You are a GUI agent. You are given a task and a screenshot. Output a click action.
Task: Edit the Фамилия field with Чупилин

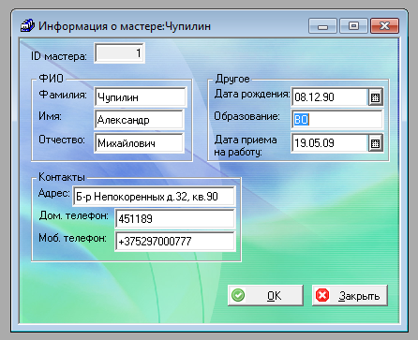click(x=141, y=97)
